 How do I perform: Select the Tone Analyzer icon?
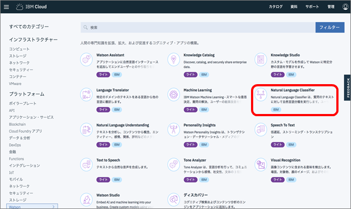(x=173, y=164)
